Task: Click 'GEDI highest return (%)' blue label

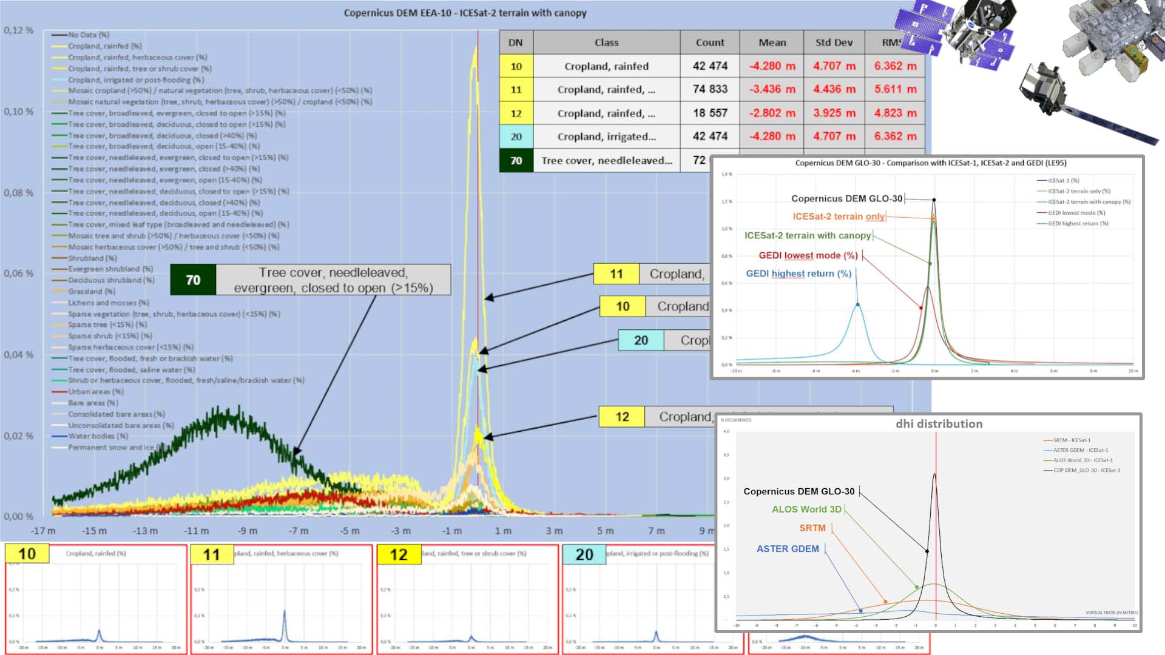Action: (x=799, y=274)
